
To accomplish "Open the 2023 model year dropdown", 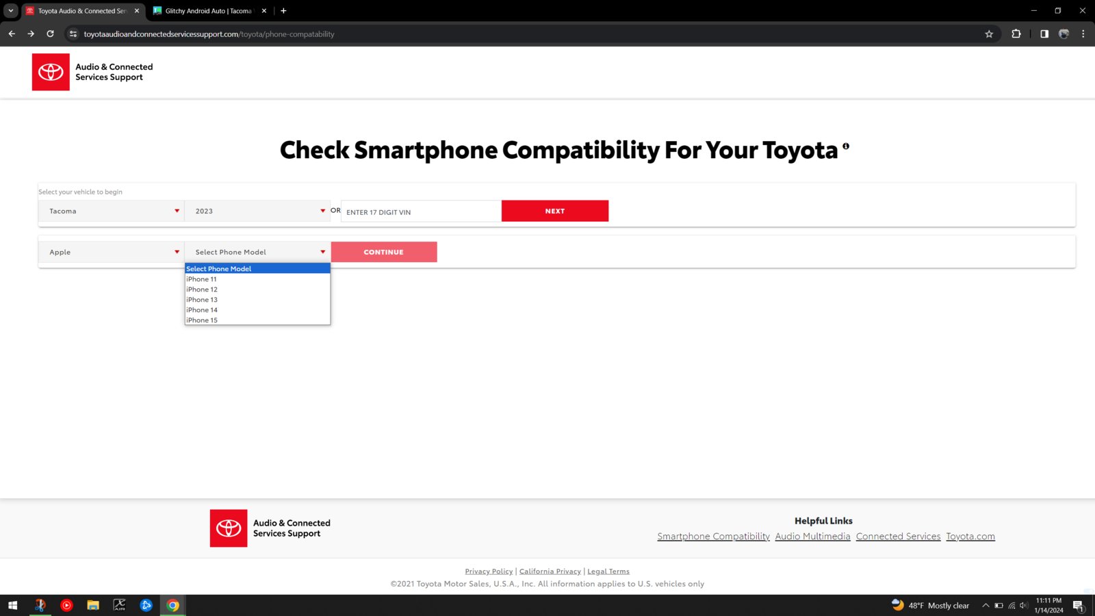I will pos(257,211).
